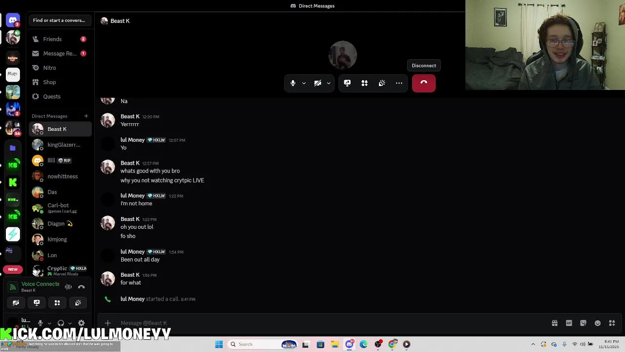Open Lon conversation

[x=60, y=255]
